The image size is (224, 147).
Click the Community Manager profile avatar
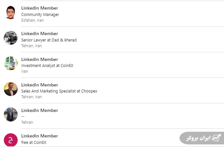(11, 13)
